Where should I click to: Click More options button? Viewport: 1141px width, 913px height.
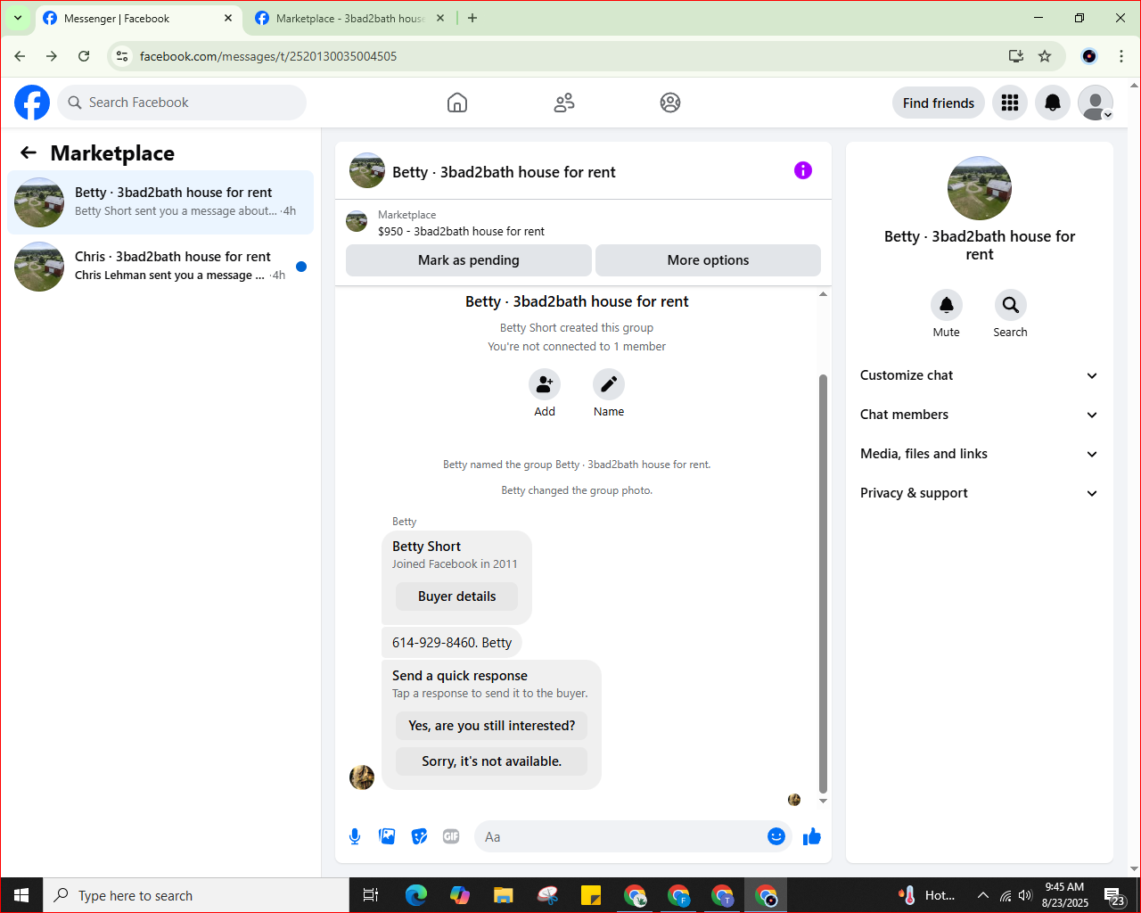(708, 260)
